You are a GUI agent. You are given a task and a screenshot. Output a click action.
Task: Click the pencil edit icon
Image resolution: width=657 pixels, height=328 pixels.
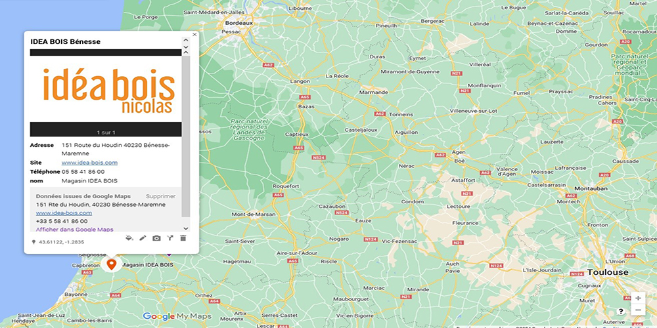tap(143, 238)
